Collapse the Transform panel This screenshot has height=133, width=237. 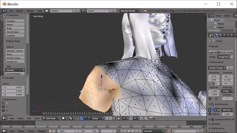coord(7,16)
